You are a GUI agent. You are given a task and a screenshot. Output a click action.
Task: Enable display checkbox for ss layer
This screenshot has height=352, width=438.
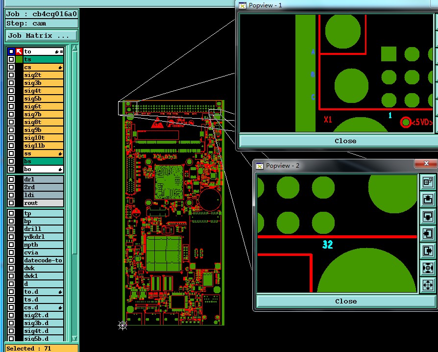[x=11, y=153]
